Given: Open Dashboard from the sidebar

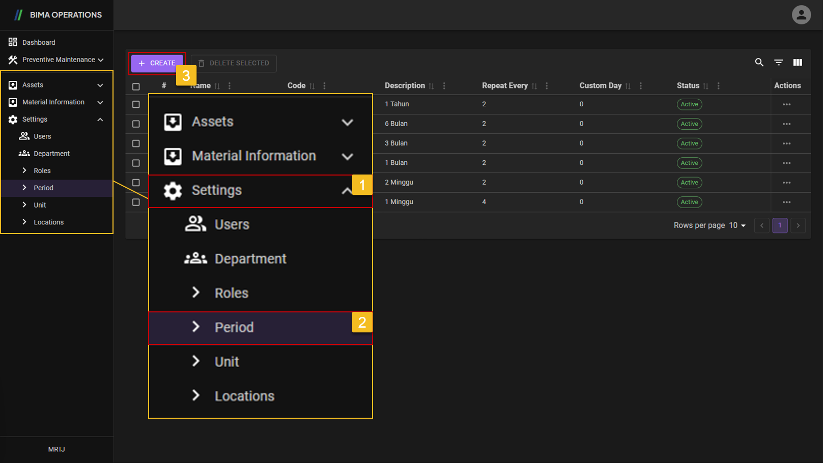Looking at the screenshot, I should pyautogui.click(x=39, y=42).
